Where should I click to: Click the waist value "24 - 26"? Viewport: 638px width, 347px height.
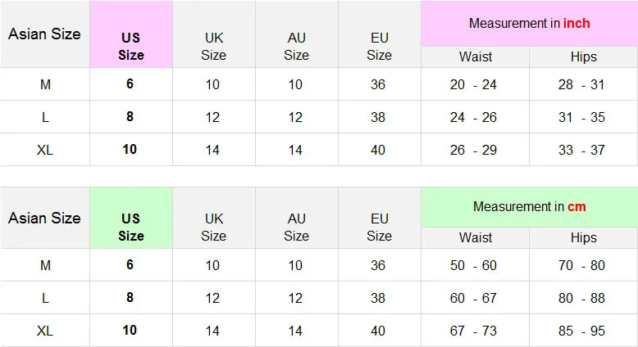coord(474,117)
